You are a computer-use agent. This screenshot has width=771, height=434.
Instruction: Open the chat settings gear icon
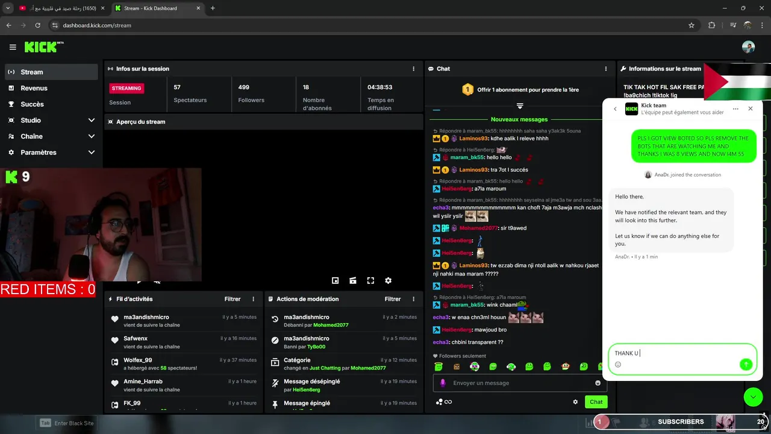click(x=575, y=402)
